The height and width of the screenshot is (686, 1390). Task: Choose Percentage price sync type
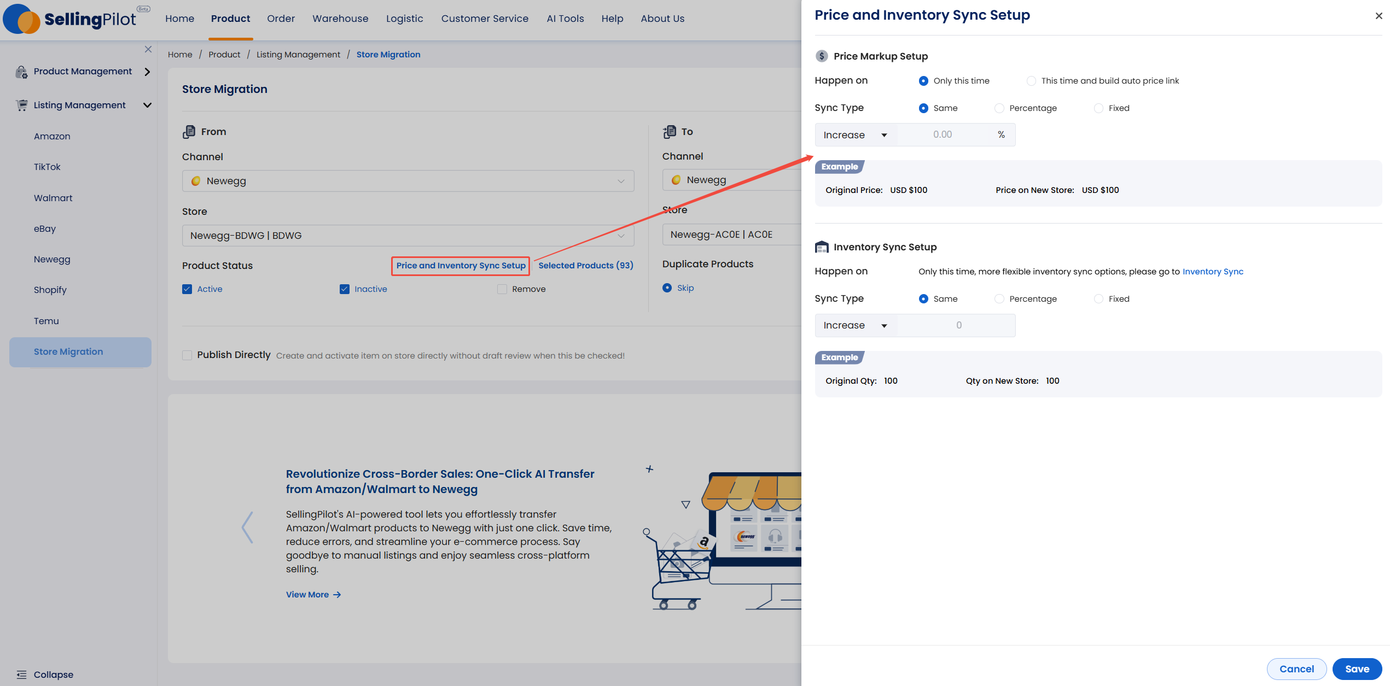pyautogui.click(x=999, y=108)
